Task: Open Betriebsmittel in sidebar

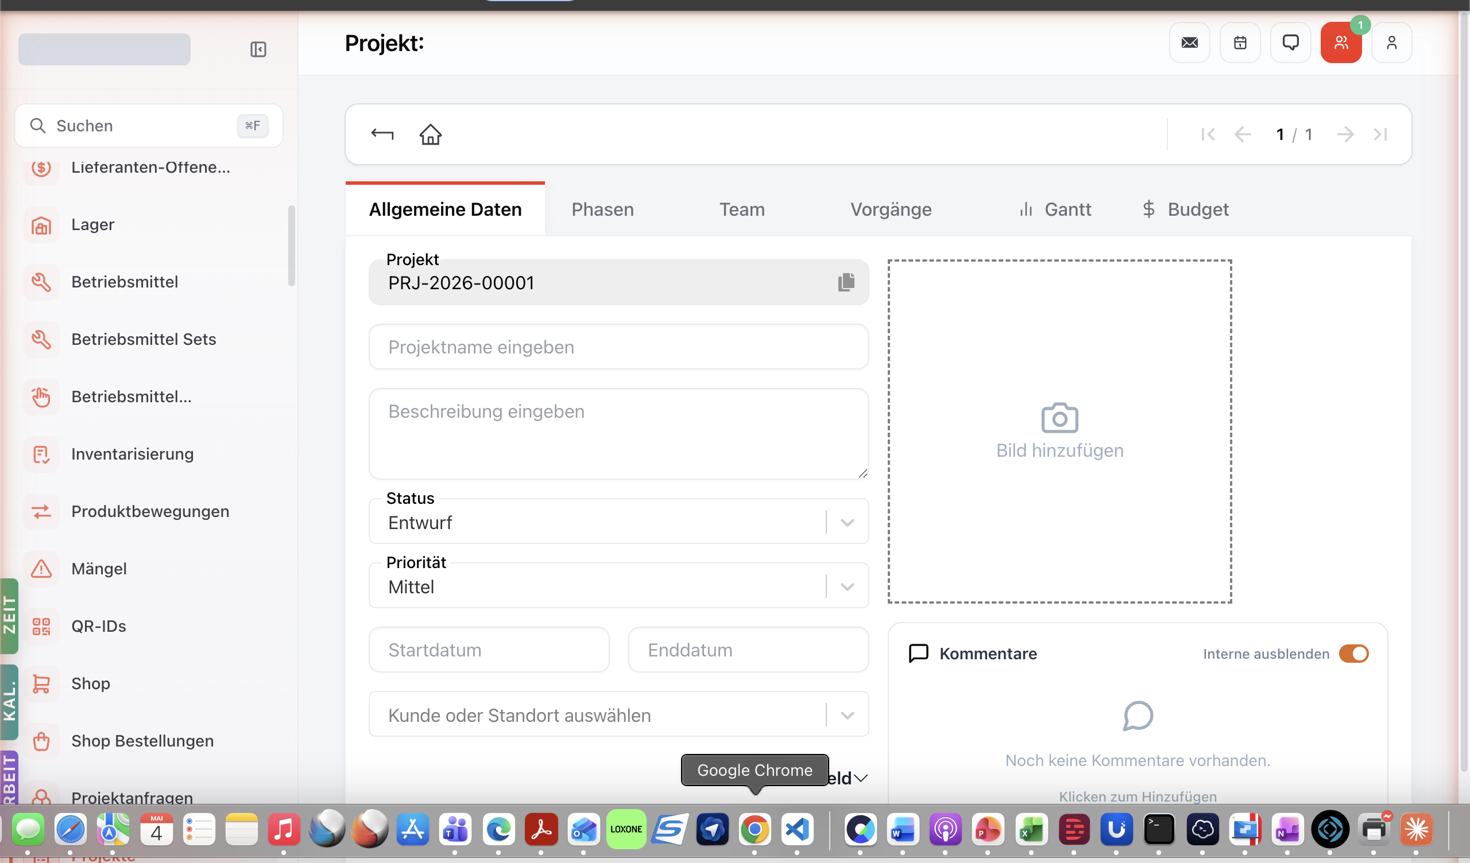Action: (x=149, y=282)
